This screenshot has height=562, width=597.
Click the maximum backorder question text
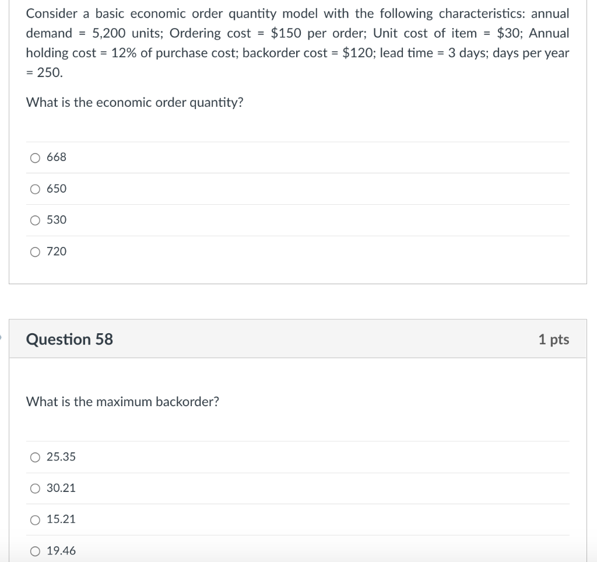point(122,402)
